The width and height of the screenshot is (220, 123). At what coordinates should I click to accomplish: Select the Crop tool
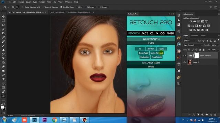coord(3,33)
